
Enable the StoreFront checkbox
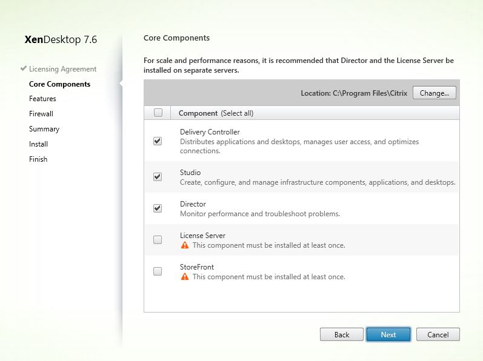click(x=158, y=271)
